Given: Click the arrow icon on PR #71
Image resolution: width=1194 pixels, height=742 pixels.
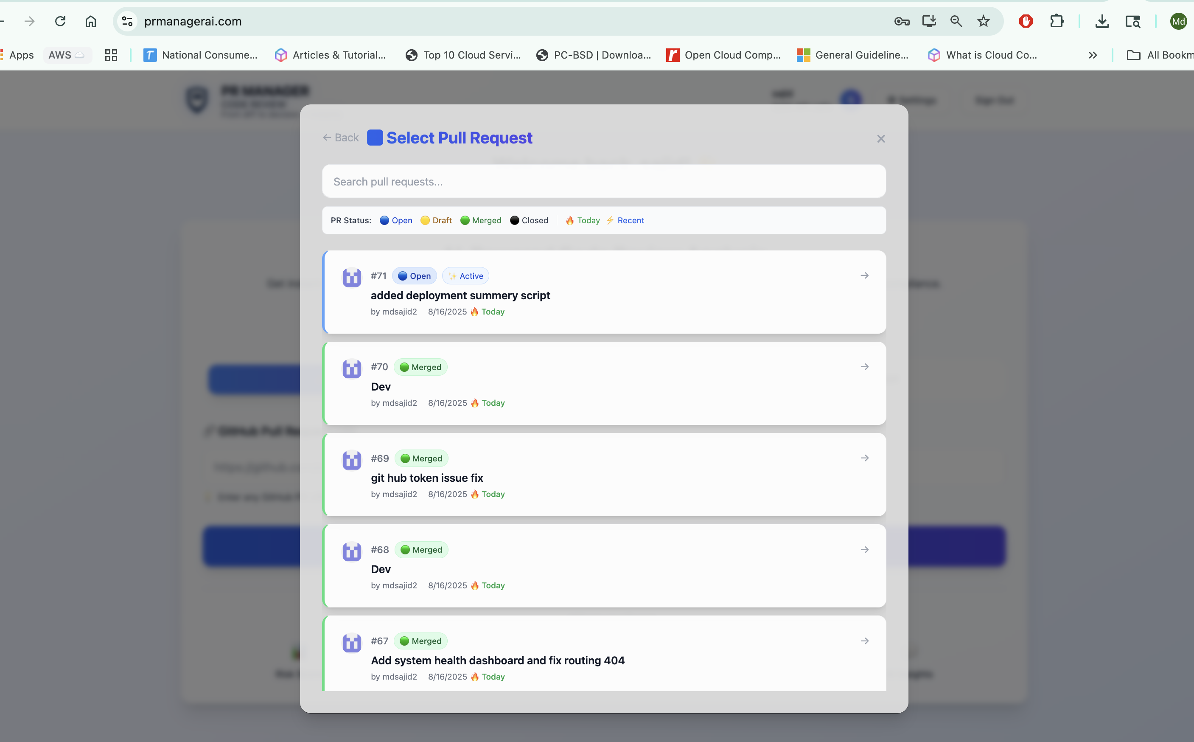Looking at the screenshot, I should pos(864,276).
